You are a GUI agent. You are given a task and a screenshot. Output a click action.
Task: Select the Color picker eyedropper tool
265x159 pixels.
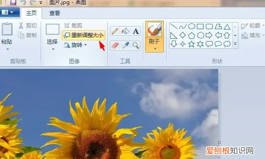click(x=125, y=45)
